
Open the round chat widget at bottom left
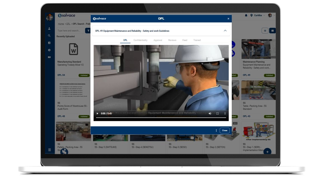click(x=64, y=152)
